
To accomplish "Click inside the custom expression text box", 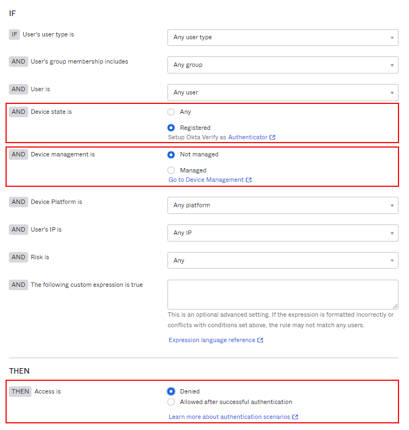I will (x=282, y=294).
